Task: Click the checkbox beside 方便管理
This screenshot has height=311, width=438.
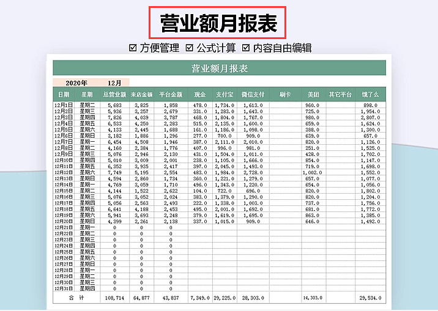Action: [133, 48]
